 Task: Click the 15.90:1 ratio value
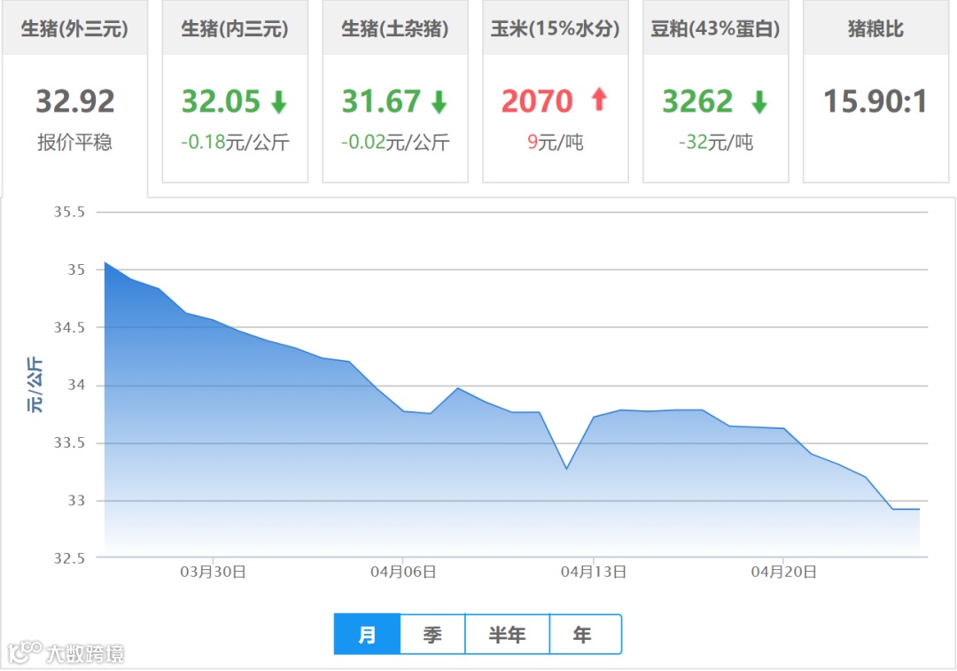tap(875, 101)
